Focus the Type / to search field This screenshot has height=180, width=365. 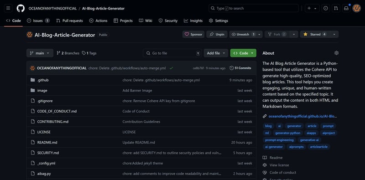pyautogui.click(x=254, y=8)
